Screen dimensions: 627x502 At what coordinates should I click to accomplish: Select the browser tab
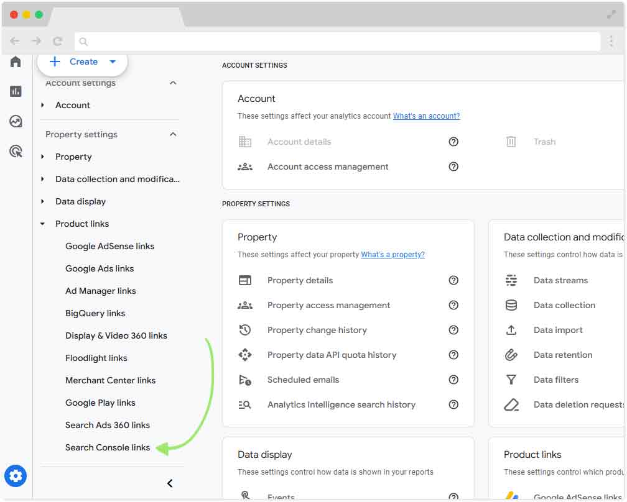coord(117,17)
